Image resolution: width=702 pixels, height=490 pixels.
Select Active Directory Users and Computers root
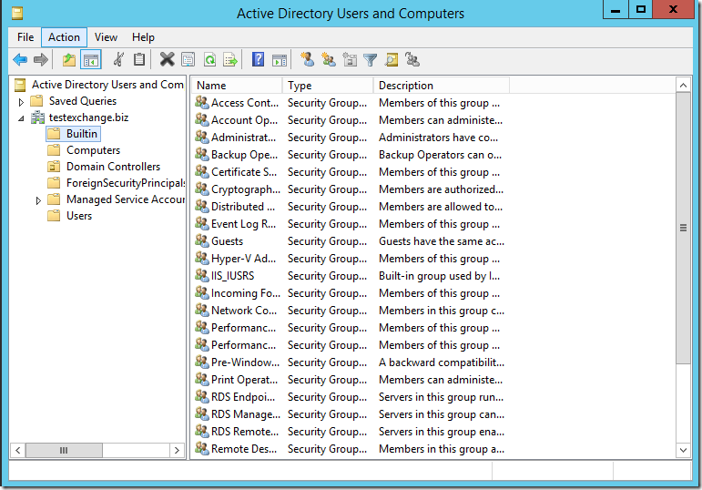point(107,85)
